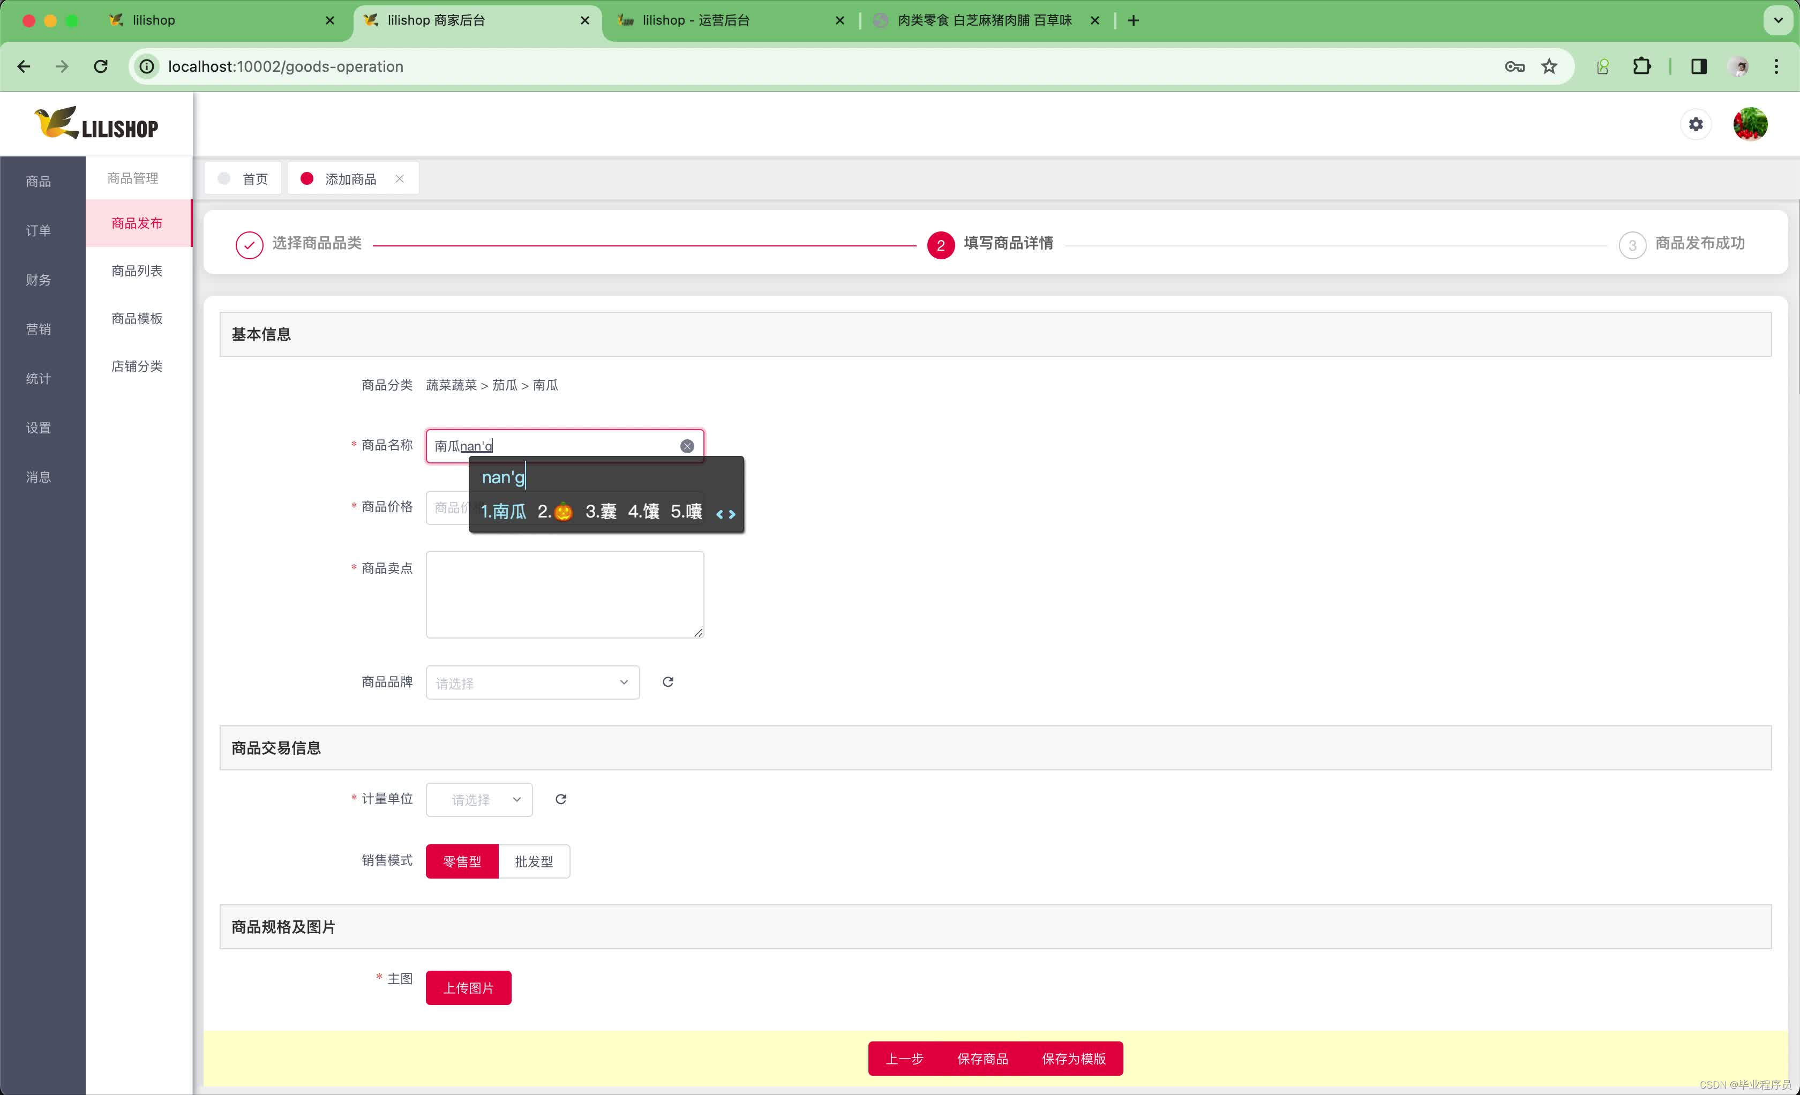Open 消息 in left sidebar
1800x1095 pixels.
coord(39,477)
